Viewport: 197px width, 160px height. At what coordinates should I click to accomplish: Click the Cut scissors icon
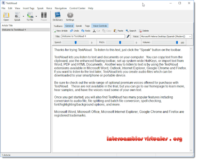(97, 31)
